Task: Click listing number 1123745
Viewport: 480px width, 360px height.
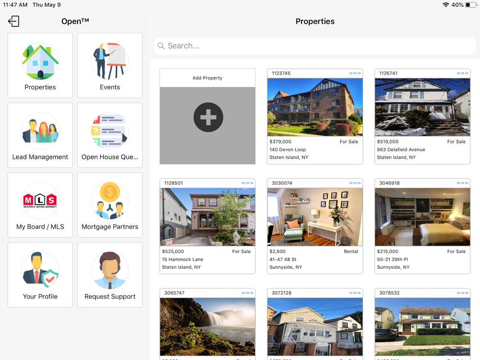Action: pyautogui.click(x=281, y=73)
